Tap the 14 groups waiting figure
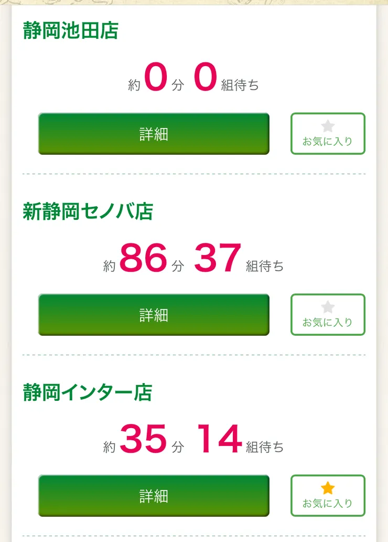Screen dimensions: 388x542 click(x=220, y=440)
